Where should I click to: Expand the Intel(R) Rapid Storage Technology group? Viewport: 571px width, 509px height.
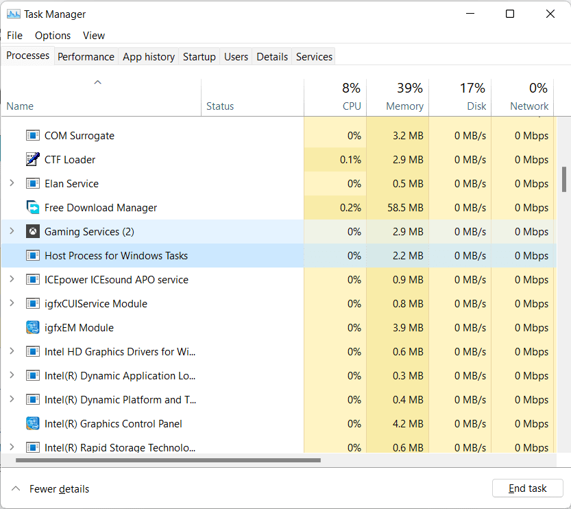click(12, 447)
